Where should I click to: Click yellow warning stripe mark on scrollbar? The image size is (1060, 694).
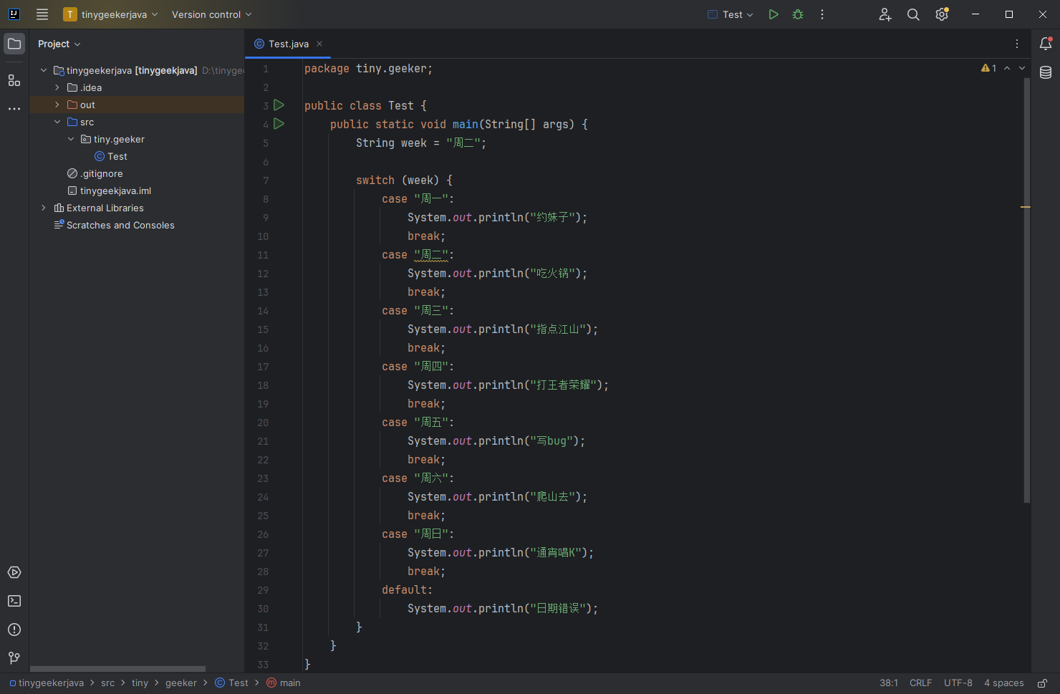click(x=1026, y=207)
